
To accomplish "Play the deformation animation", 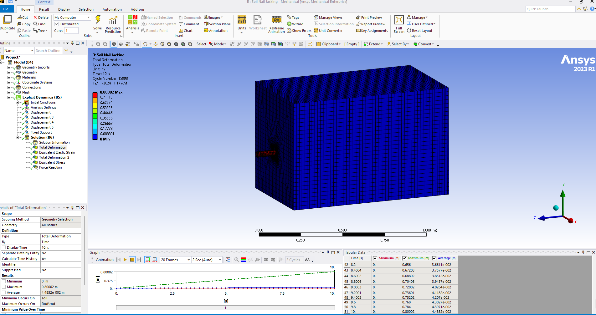I will point(125,260).
